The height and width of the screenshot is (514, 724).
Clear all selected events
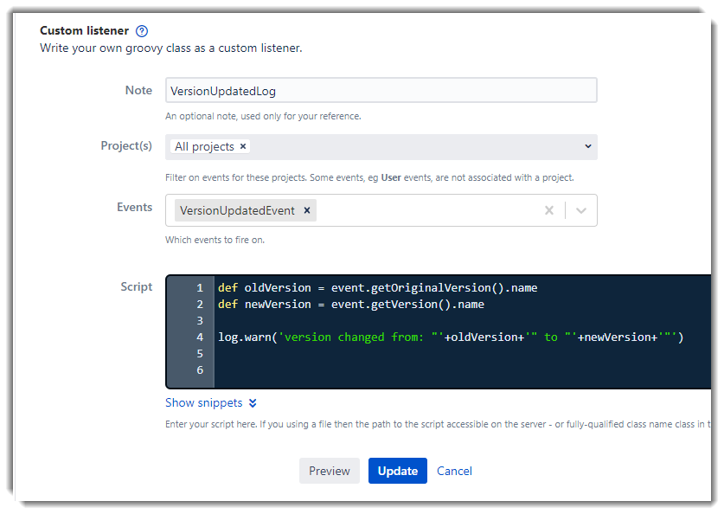point(549,210)
